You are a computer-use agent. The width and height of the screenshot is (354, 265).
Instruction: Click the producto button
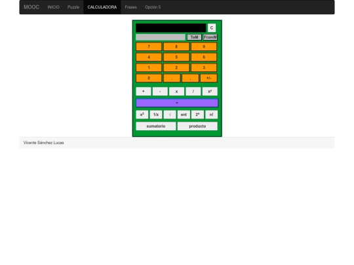(x=197, y=126)
